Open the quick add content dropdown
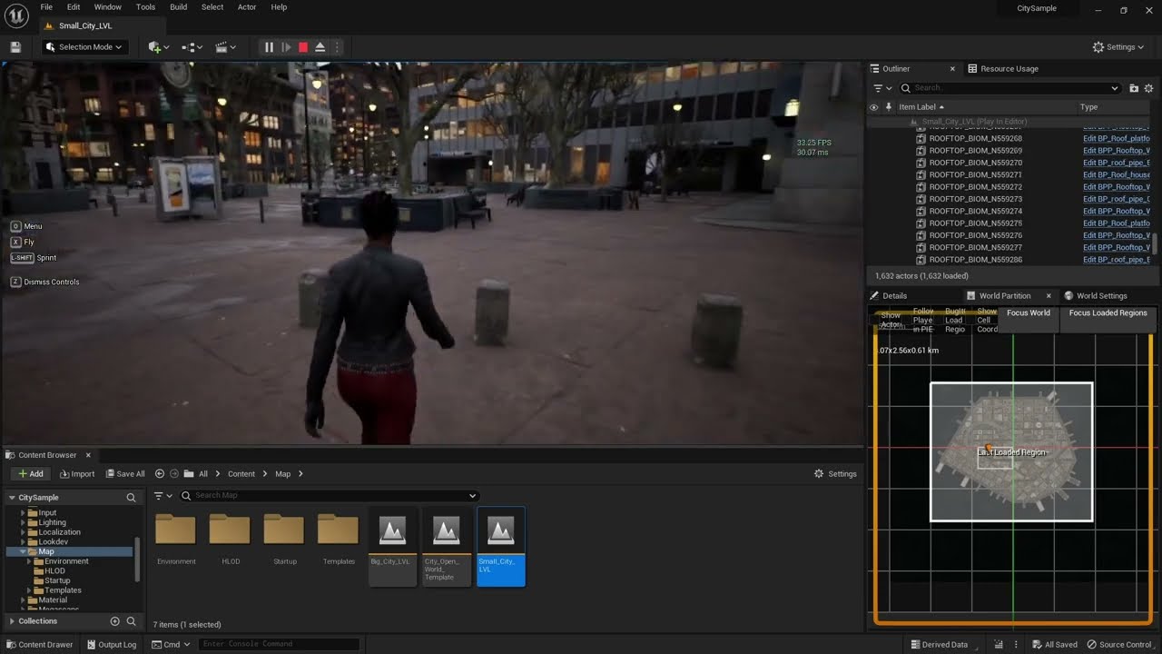The width and height of the screenshot is (1162, 654). click(x=159, y=47)
